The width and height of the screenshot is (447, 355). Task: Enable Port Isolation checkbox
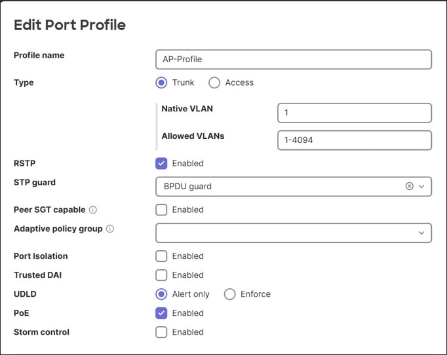(161, 256)
